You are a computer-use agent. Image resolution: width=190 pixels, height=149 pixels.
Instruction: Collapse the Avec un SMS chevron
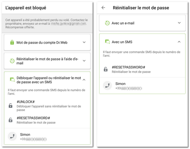click(x=179, y=42)
